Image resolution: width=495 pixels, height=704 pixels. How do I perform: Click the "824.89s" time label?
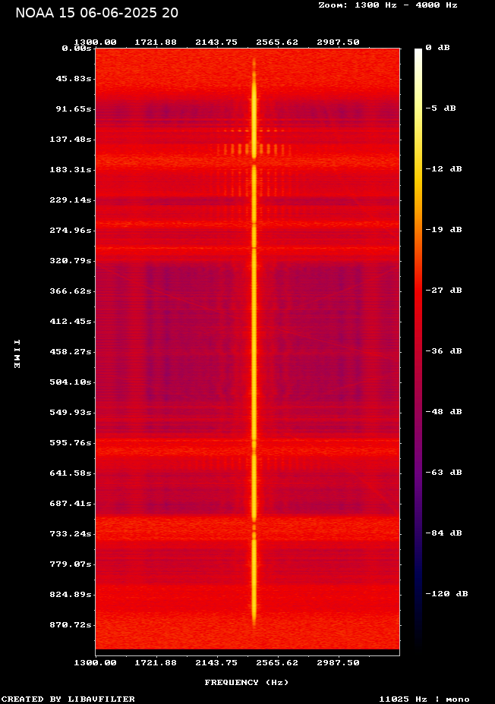[x=71, y=595]
